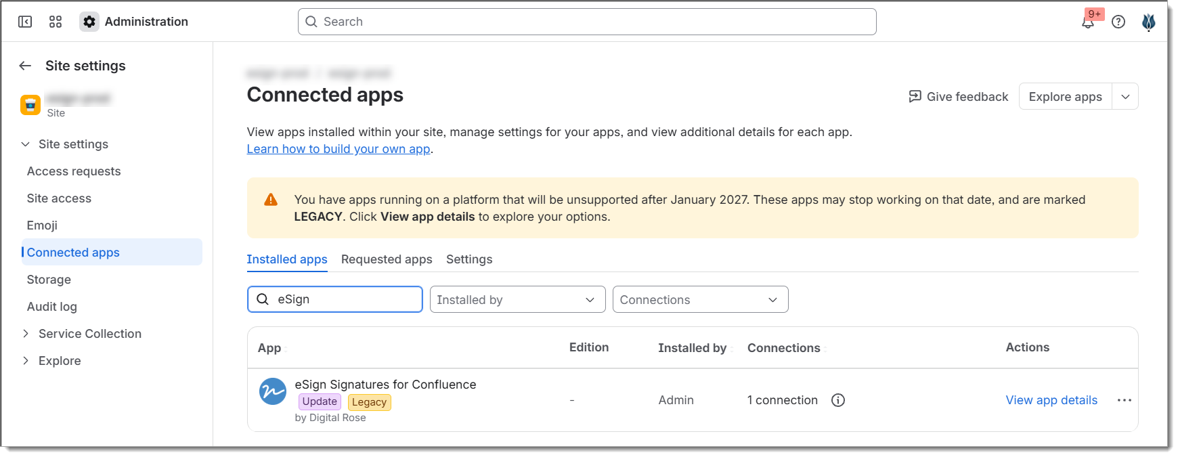Viewport: 1178px width, 457px height.
Task: Click the magnifier icon in the app filter
Action: pyautogui.click(x=263, y=299)
